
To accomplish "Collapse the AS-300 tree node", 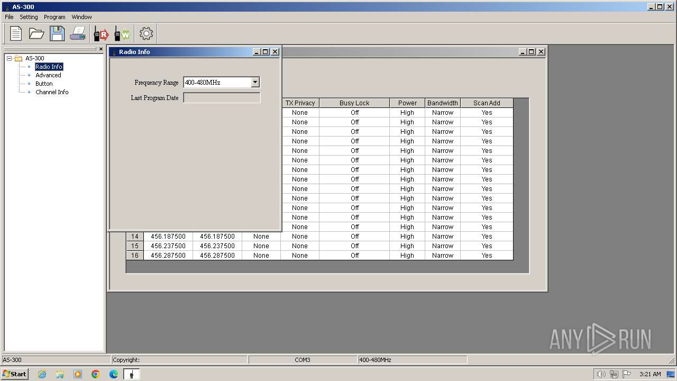I will point(9,58).
